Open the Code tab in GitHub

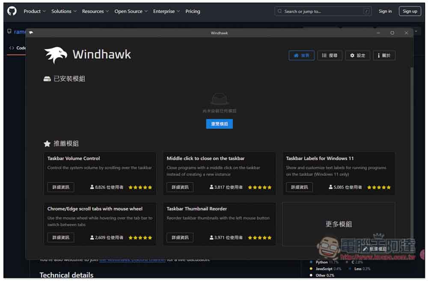[x=17, y=48]
